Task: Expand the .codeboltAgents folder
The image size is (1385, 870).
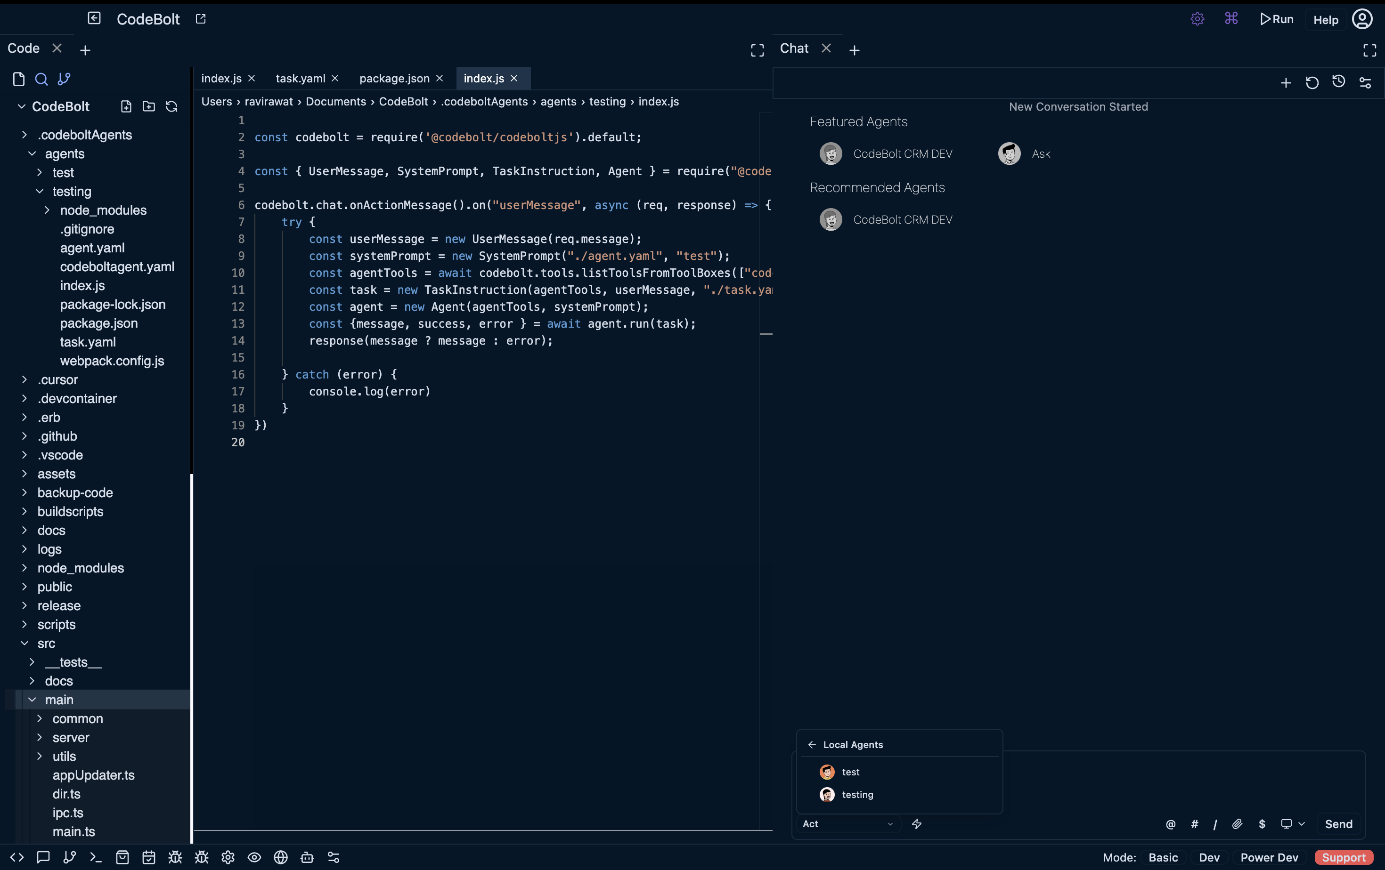Action: pos(24,135)
